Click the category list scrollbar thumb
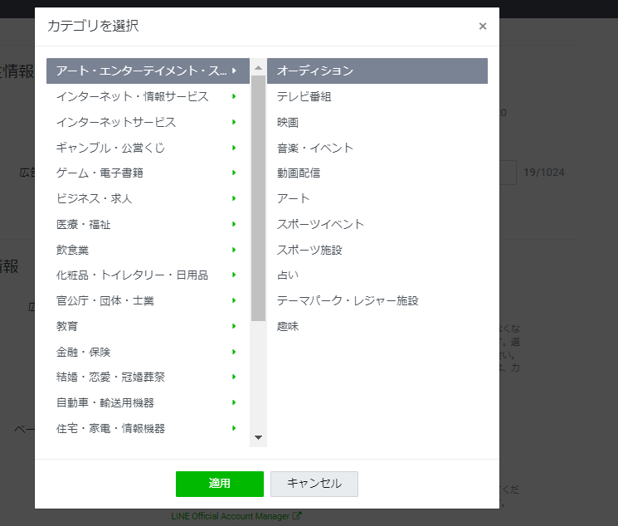 click(x=258, y=197)
